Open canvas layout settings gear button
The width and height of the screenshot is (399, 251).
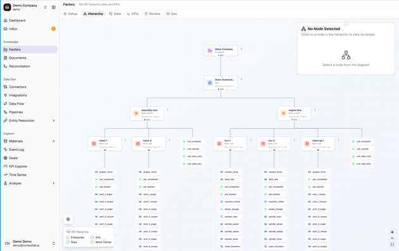pyautogui.click(x=68, y=219)
